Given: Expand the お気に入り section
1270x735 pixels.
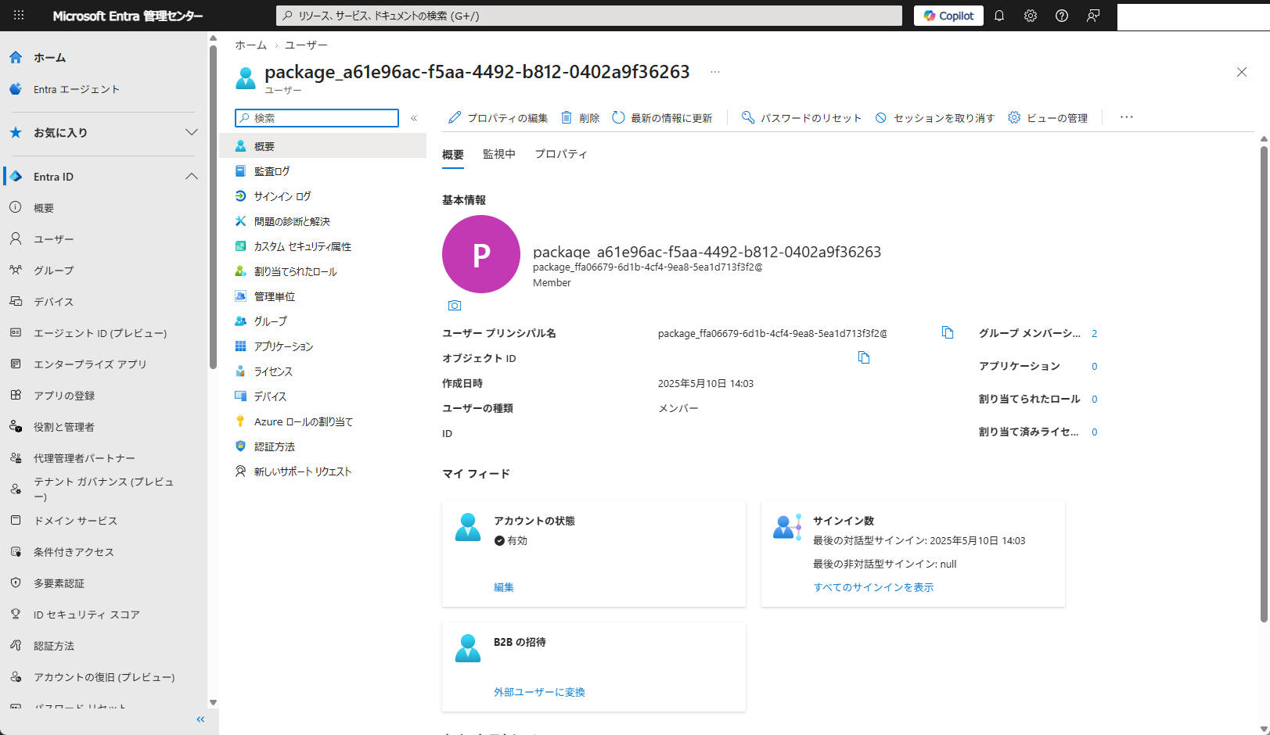Looking at the screenshot, I should click(x=192, y=133).
